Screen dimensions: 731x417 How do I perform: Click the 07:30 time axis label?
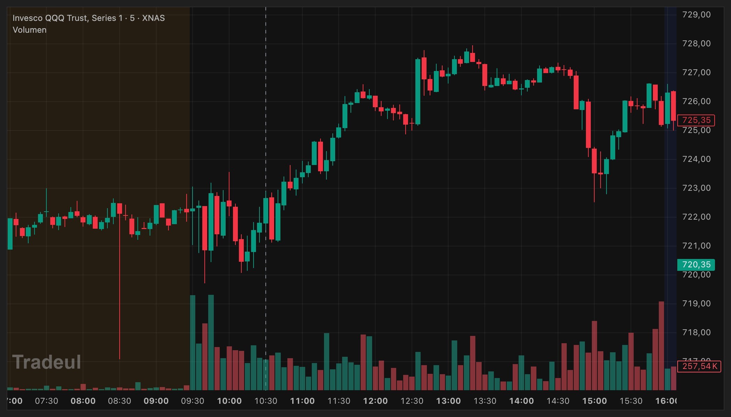[x=46, y=401]
